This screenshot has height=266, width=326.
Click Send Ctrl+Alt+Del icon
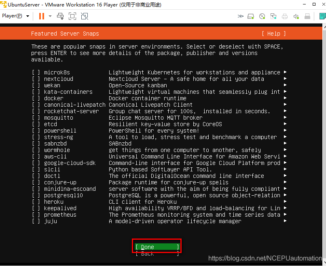pyautogui.click(x=60, y=16)
